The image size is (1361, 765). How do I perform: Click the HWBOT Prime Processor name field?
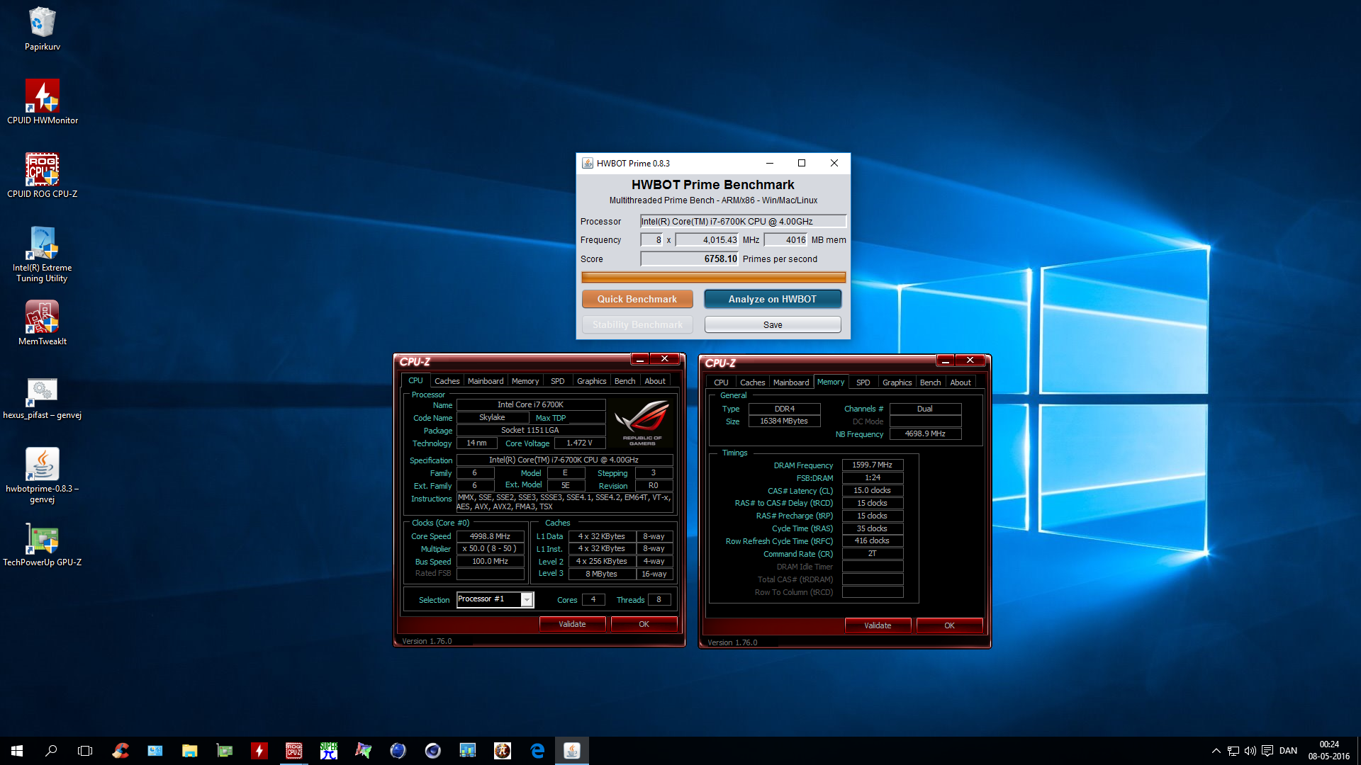(x=743, y=222)
